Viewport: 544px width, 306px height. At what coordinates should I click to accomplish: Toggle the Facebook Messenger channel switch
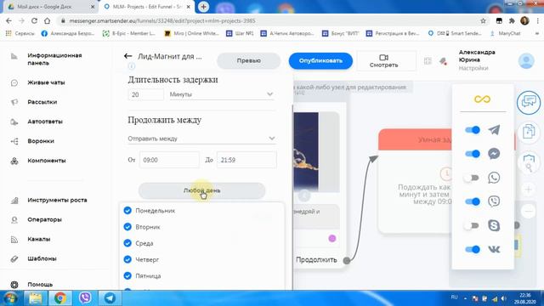(x=473, y=154)
